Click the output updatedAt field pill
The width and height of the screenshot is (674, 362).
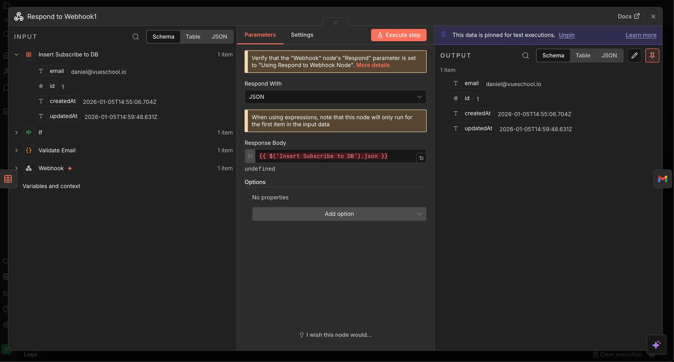click(x=473, y=128)
